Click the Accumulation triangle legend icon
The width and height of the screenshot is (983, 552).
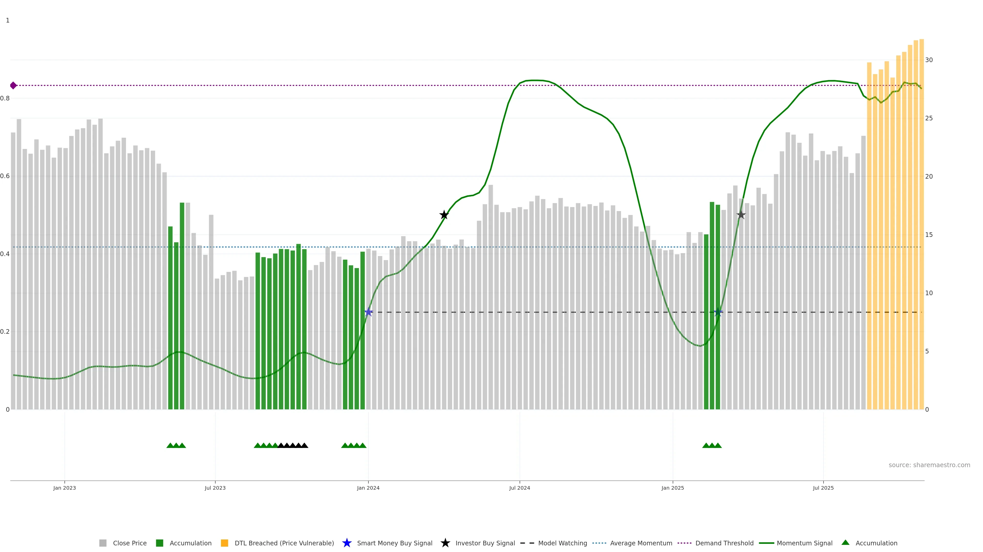(x=845, y=543)
